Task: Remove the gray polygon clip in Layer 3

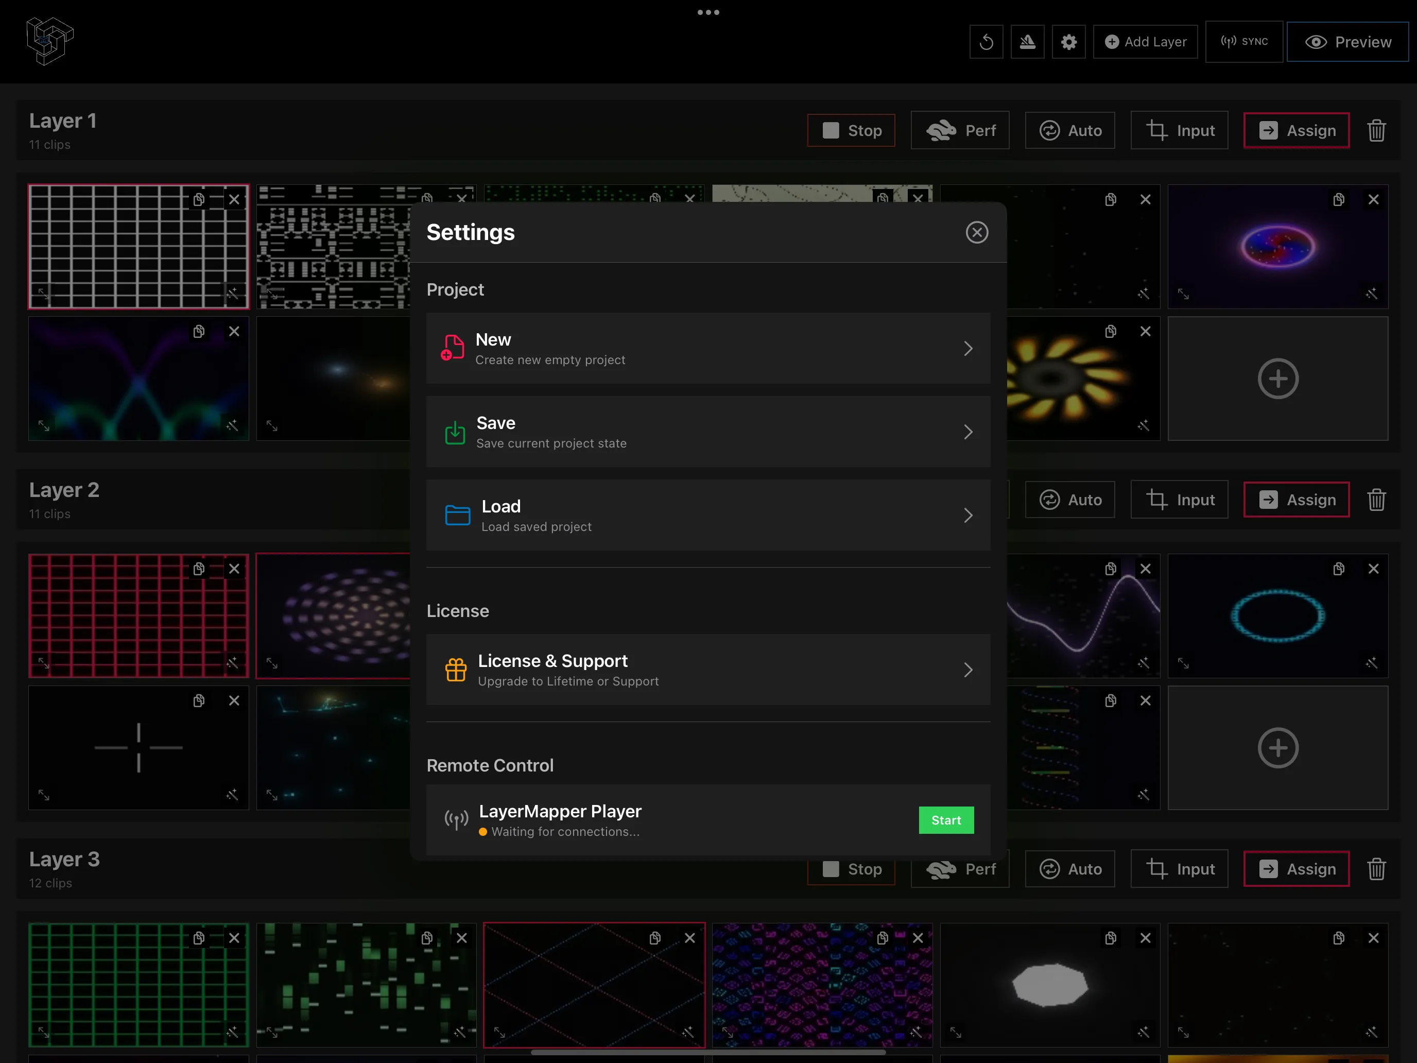Action: pyautogui.click(x=1145, y=938)
